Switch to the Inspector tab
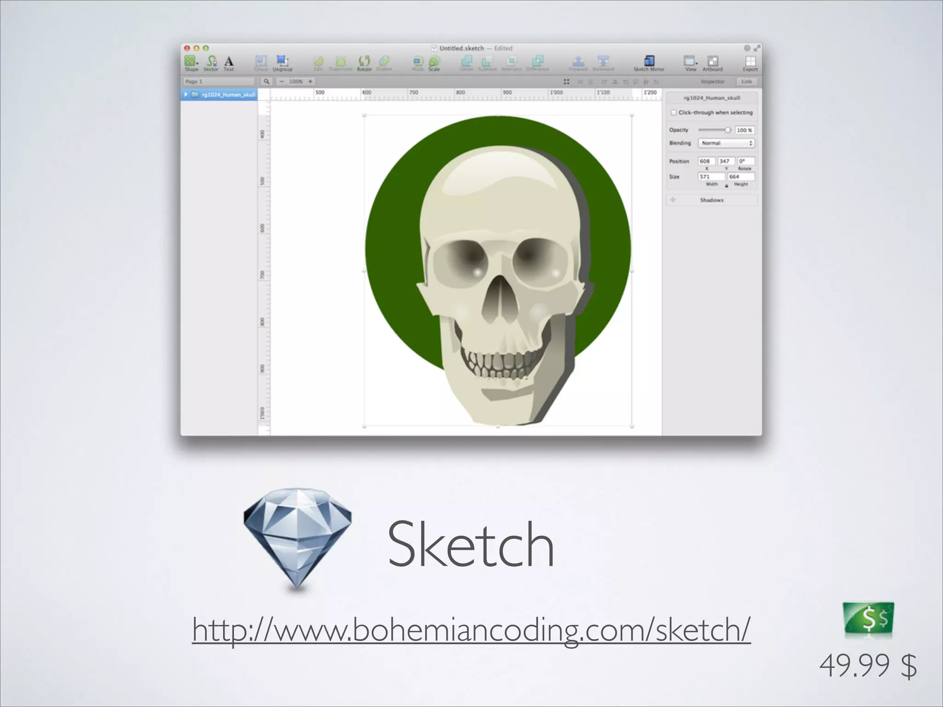The image size is (943, 707). click(712, 81)
